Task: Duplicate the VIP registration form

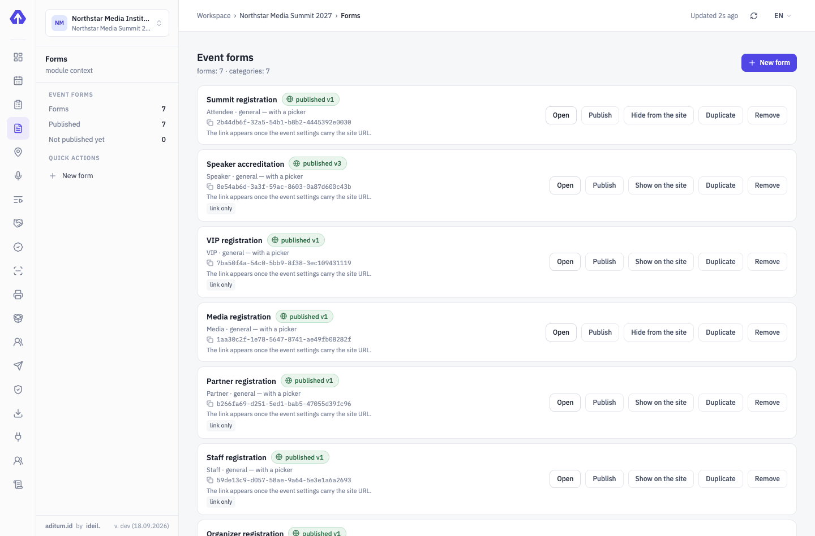Action: point(720,262)
